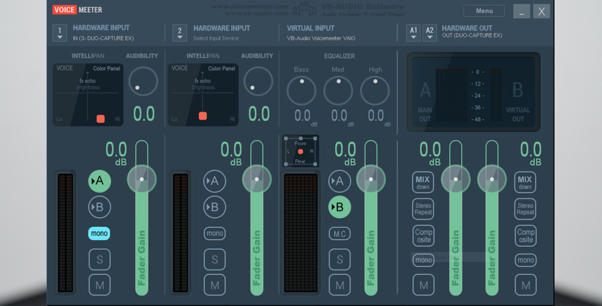Open the A1 hardware out selector
The height and width of the screenshot is (306, 602).
tap(413, 33)
